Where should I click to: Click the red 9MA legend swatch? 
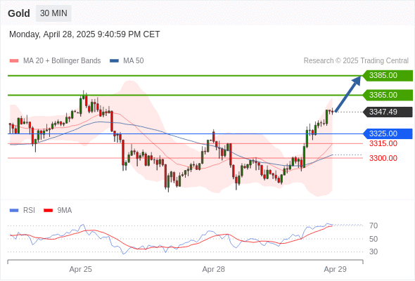coord(48,211)
